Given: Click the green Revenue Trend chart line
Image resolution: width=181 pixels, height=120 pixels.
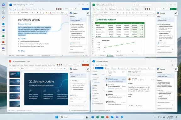Looking at the screenshot, I should click(119, 45).
